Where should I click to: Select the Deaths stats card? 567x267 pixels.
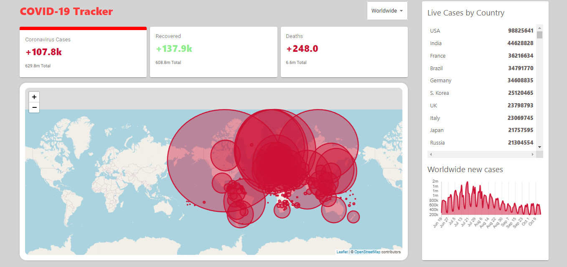(x=344, y=52)
